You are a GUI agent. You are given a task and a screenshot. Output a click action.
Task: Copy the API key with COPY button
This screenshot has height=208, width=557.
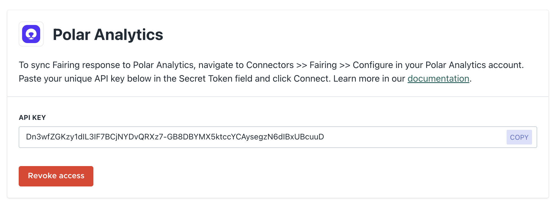(x=519, y=137)
